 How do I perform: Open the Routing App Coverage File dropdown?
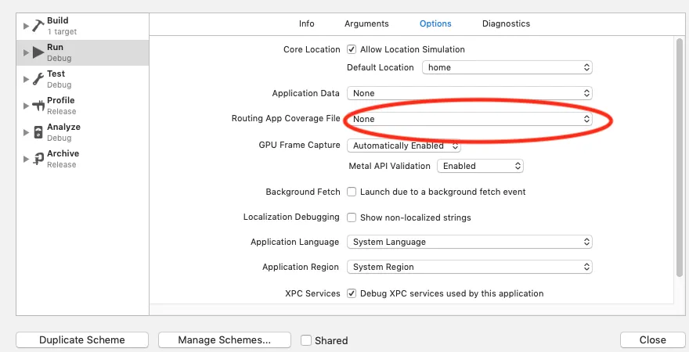(470, 119)
